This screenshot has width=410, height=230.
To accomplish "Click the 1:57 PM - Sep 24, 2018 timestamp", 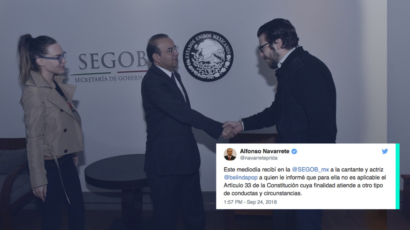I will tap(250, 202).
